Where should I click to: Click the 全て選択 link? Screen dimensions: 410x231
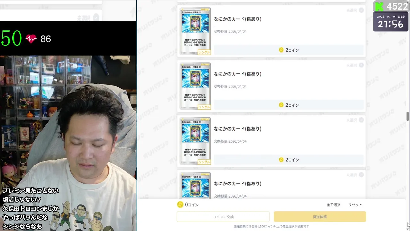point(333,205)
